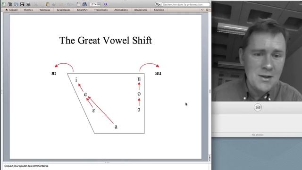302x170 pixels.
Task: Open the media browser icon
Action: 84,4
